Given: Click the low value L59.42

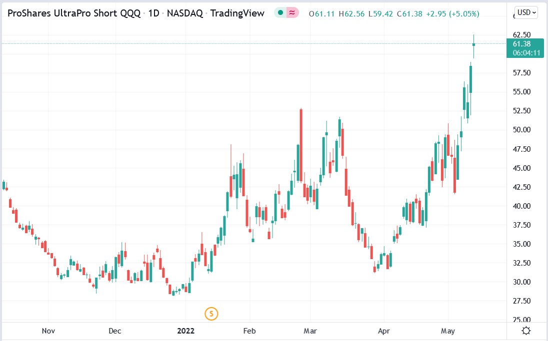Looking at the screenshot, I should [380, 14].
